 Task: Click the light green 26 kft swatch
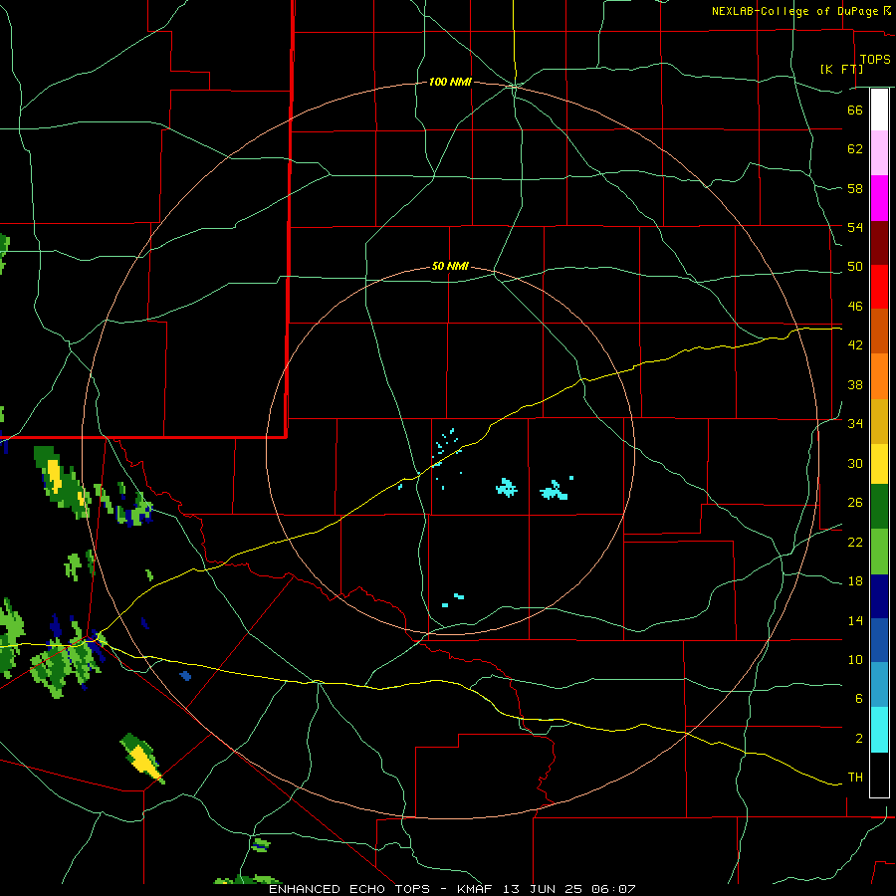point(879,552)
